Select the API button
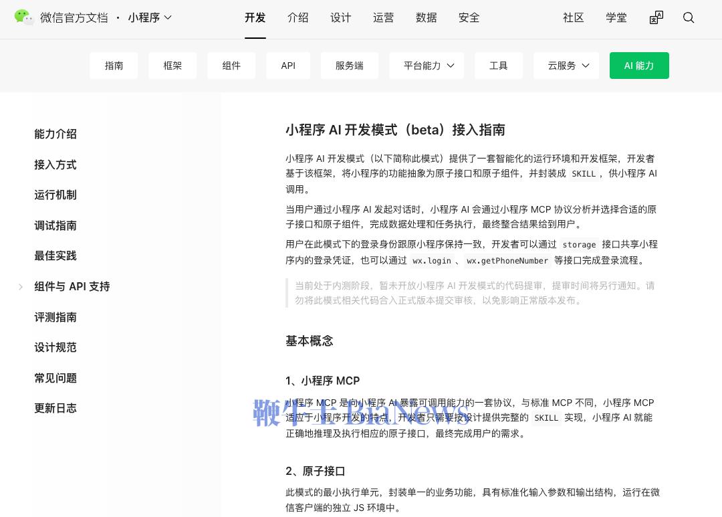This screenshot has width=722, height=517. [x=288, y=66]
